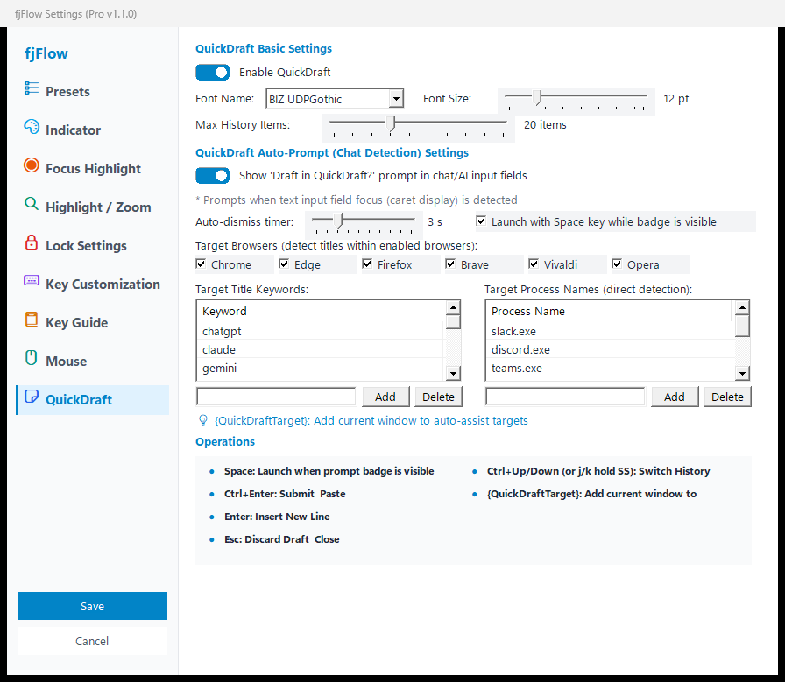Screen dimensions: 785x682
Task: Click the green Mouse icon
Action: click(31, 358)
